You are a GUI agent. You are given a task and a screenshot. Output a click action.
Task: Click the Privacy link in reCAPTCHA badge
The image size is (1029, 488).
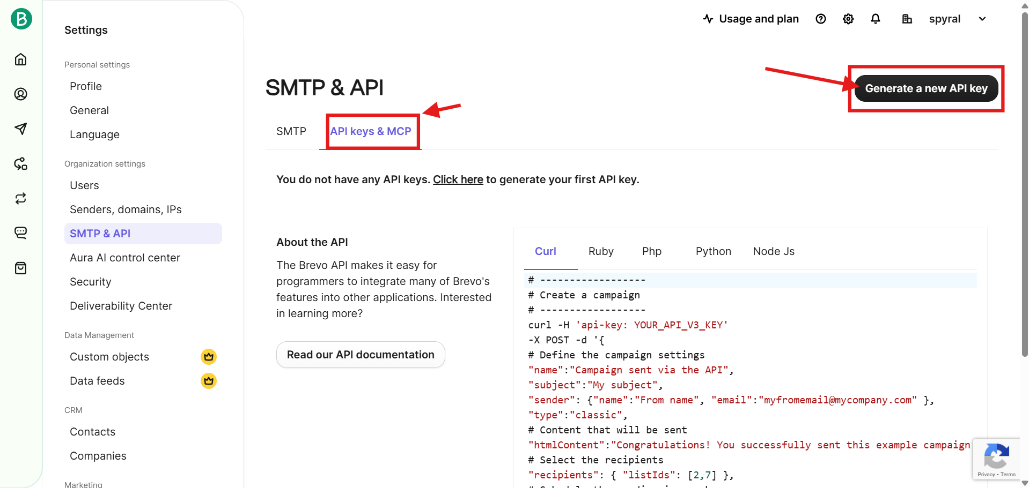[x=986, y=475]
